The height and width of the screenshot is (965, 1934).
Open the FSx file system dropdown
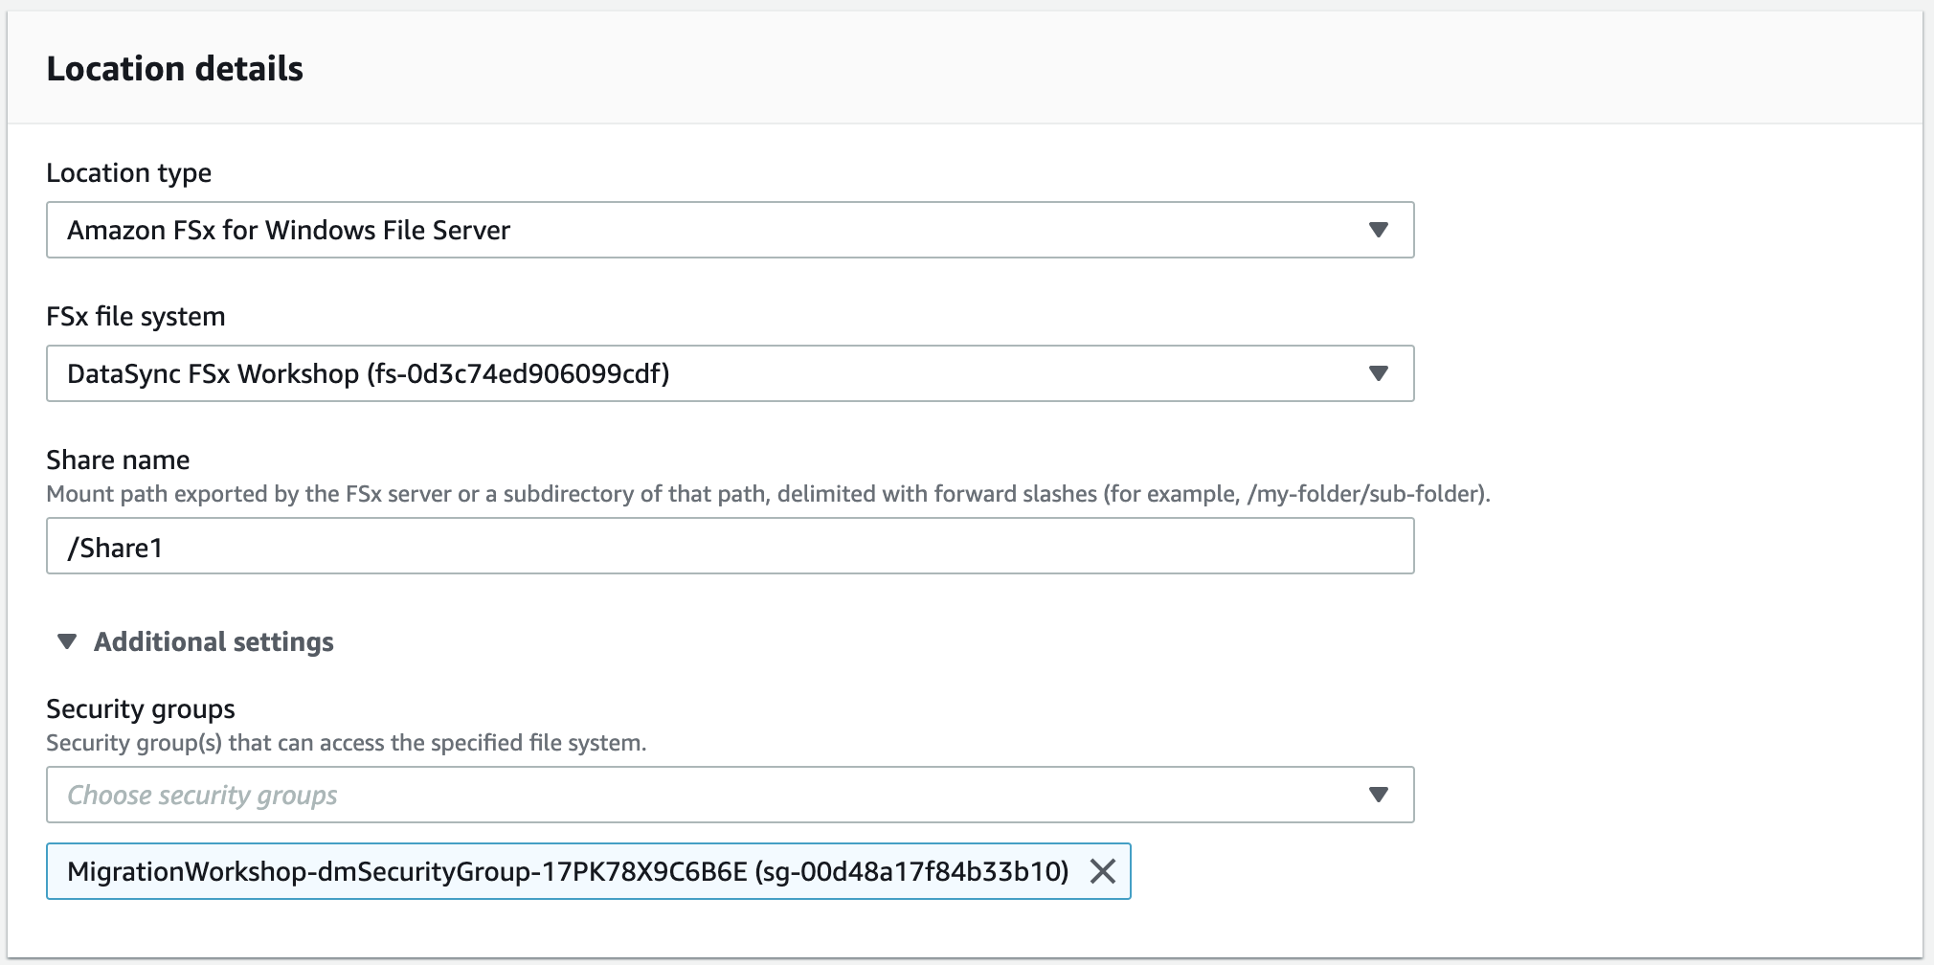tap(730, 373)
